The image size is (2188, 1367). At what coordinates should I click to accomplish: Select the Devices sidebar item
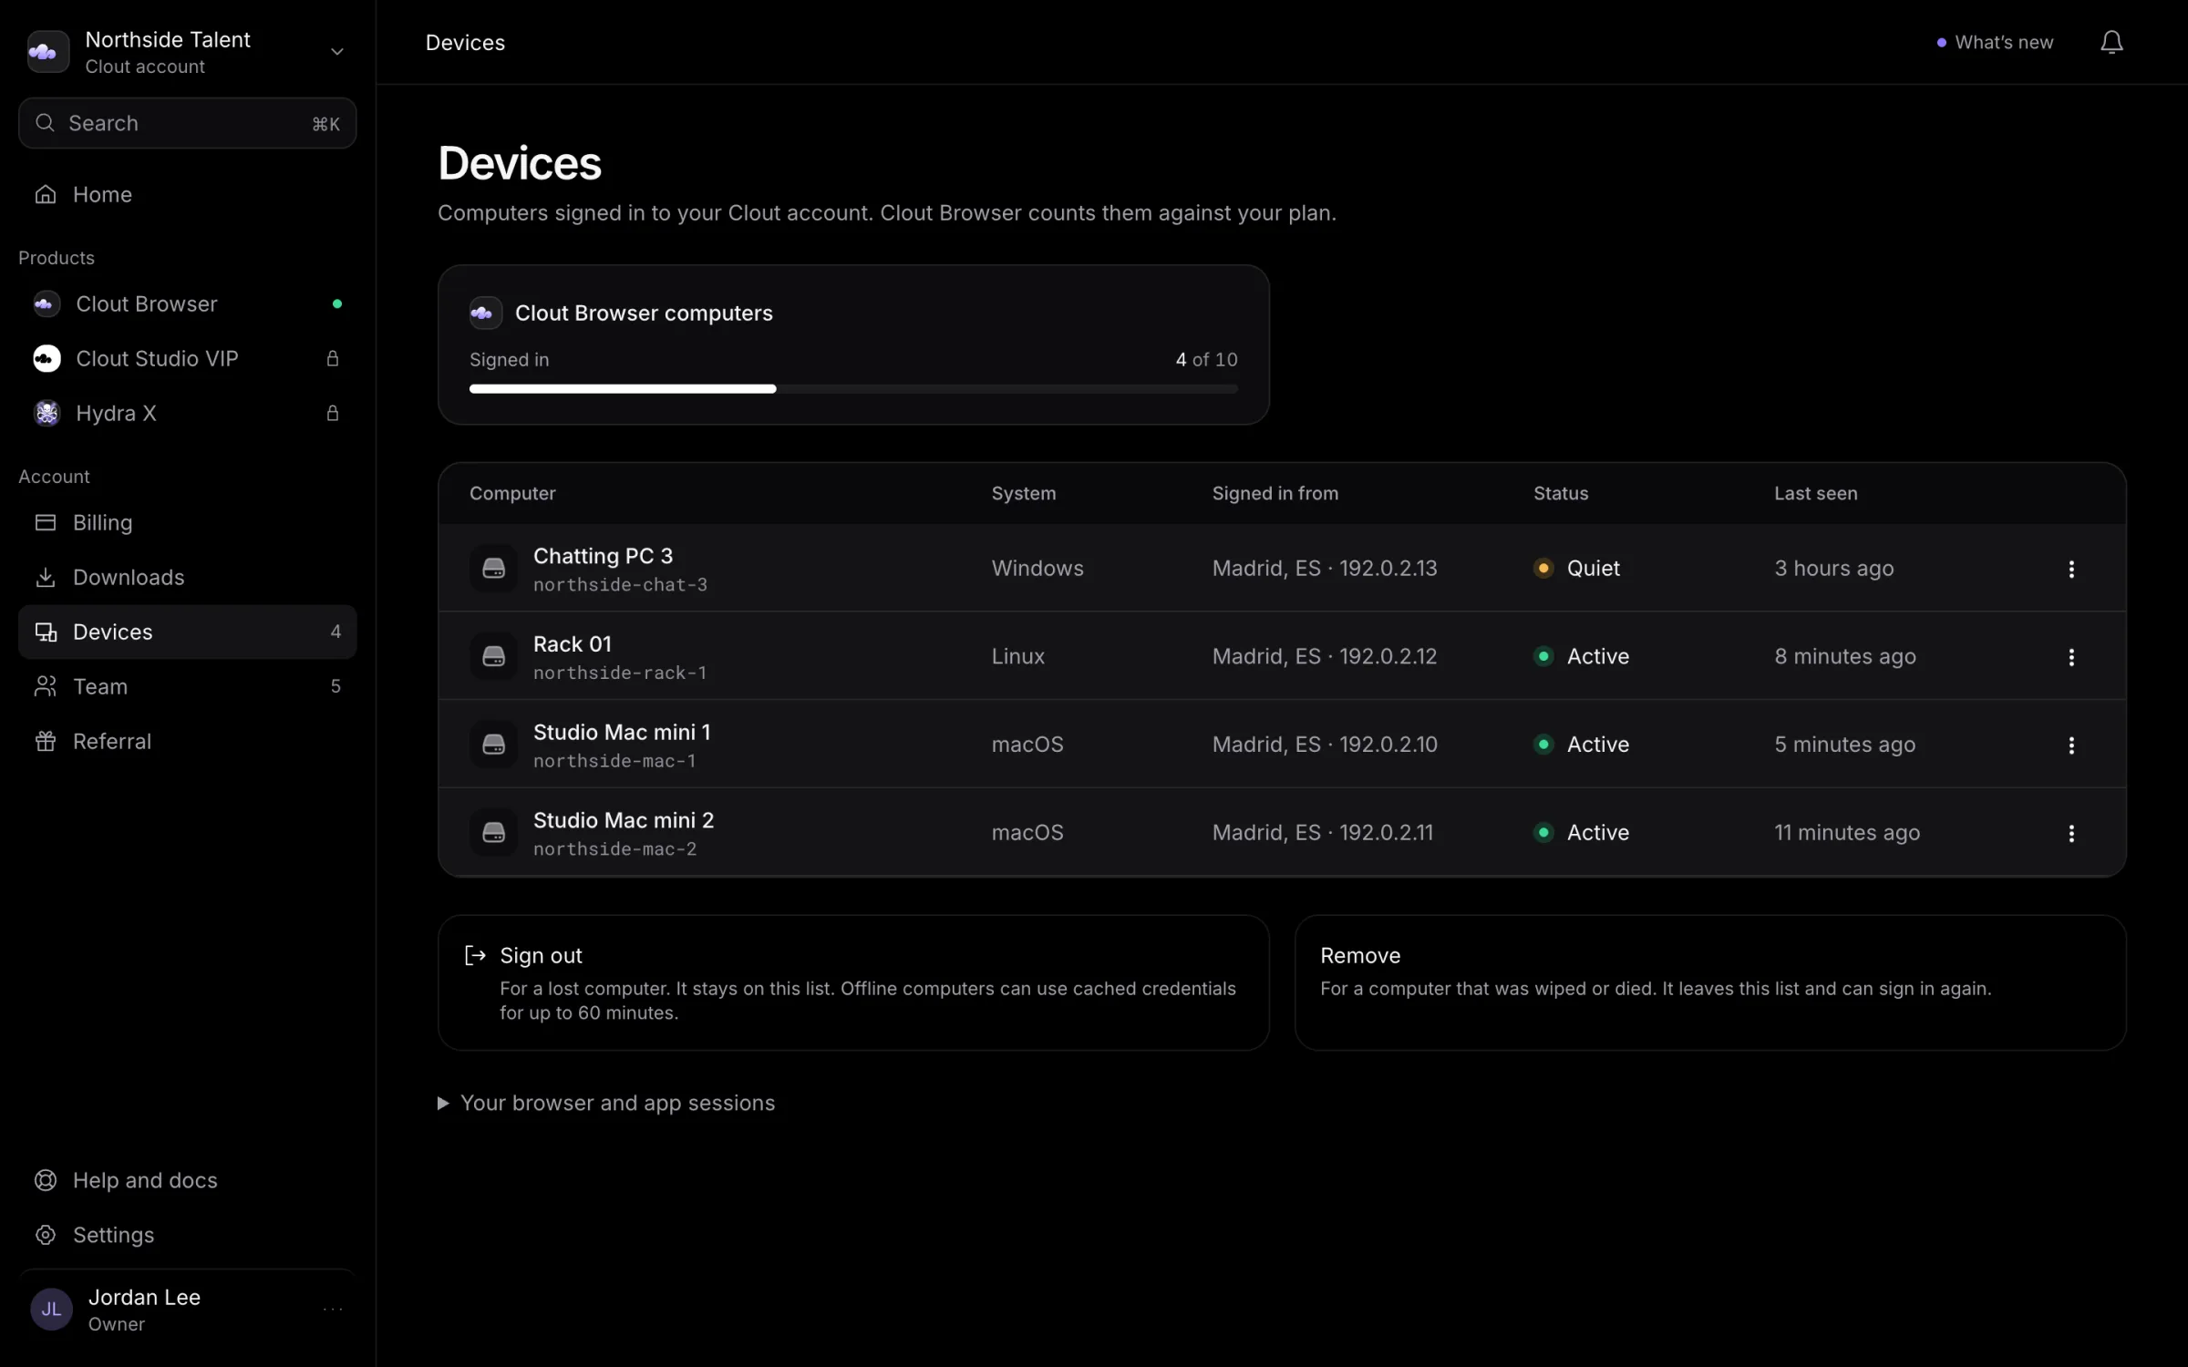click(187, 632)
